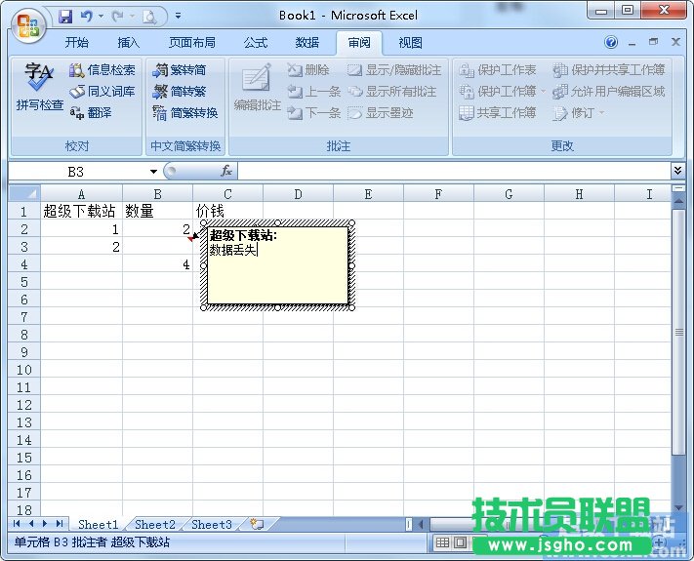The height and width of the screenshot is (561, 694).
Task: Convert text with 繁转简
Action: pos(181,70)
